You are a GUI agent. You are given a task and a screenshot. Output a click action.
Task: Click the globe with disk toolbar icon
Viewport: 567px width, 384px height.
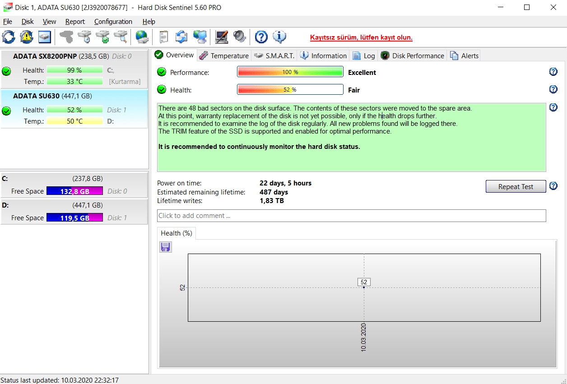coord(142,37)
